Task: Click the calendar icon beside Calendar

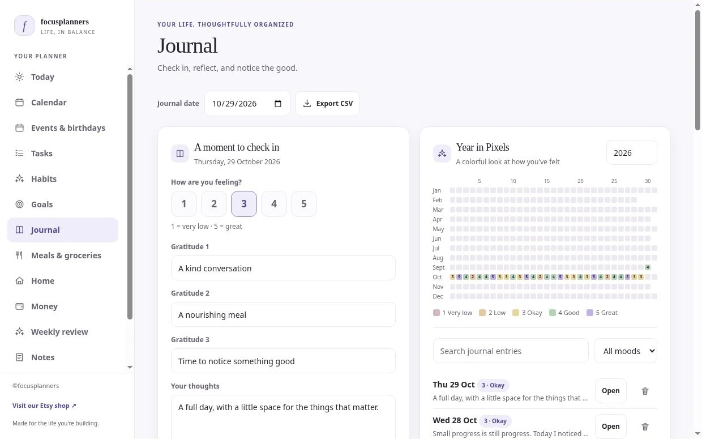Action: [19, 103]
